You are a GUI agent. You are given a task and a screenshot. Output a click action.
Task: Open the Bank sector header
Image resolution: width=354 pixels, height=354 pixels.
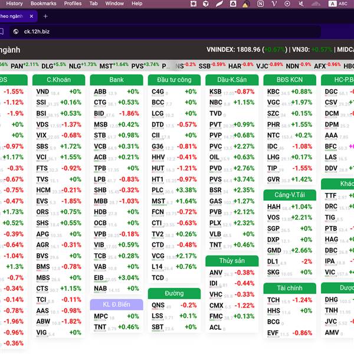(116, 80)
